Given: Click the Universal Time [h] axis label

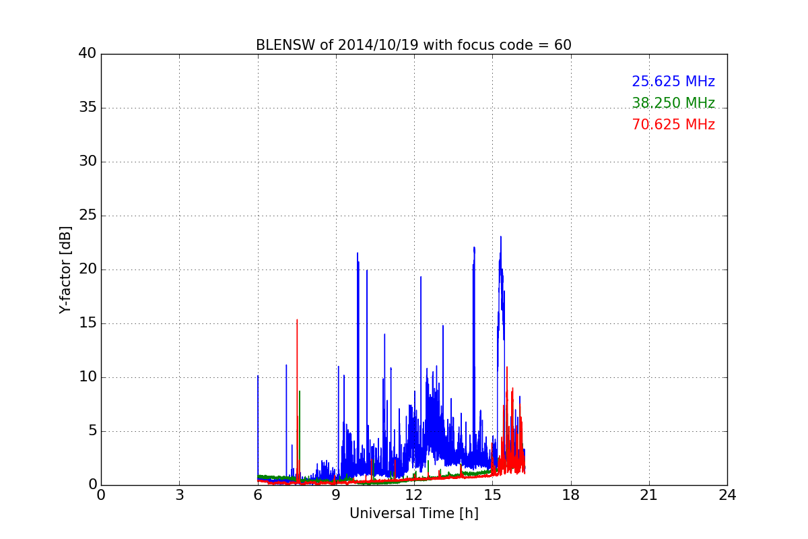Looking at the screenshot, I should click(x=413, y=513).
